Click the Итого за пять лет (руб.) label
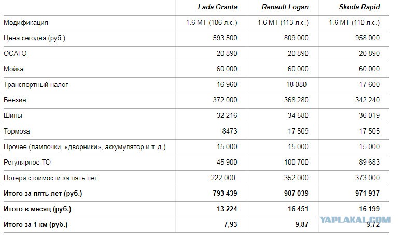 (43, 194)
